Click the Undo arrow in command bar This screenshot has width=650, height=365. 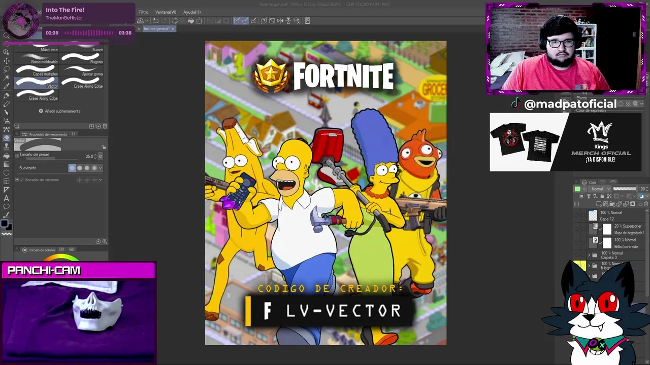155,21
